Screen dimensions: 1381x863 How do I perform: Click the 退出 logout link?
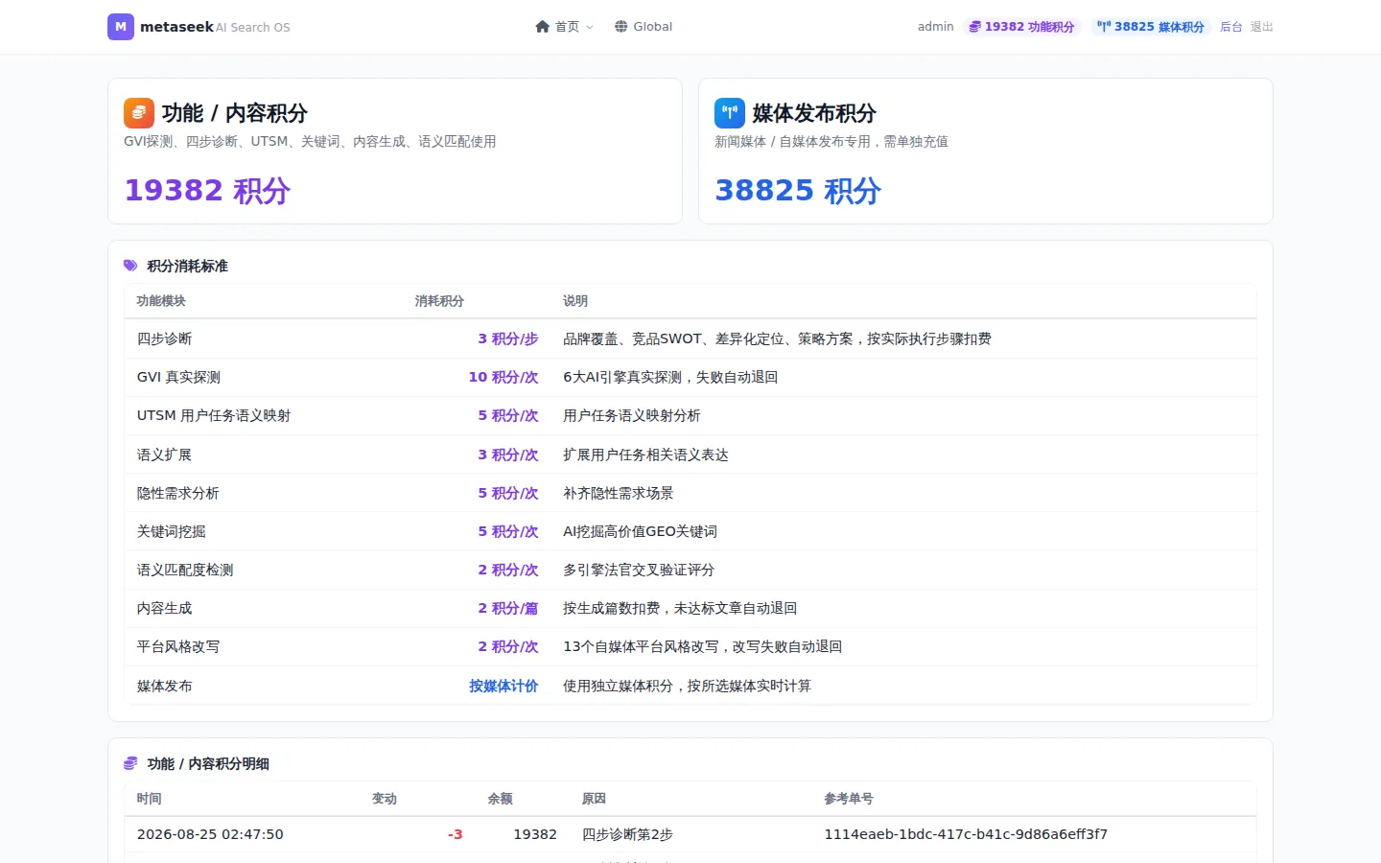tap(1262, 27)
